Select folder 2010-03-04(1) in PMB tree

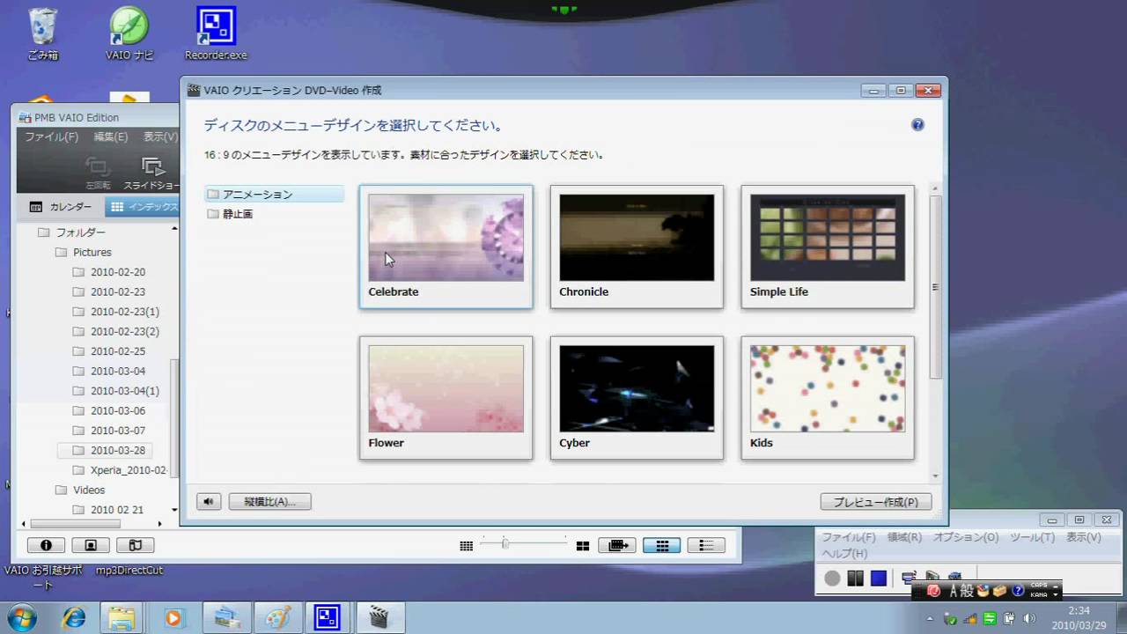(116, 391)
